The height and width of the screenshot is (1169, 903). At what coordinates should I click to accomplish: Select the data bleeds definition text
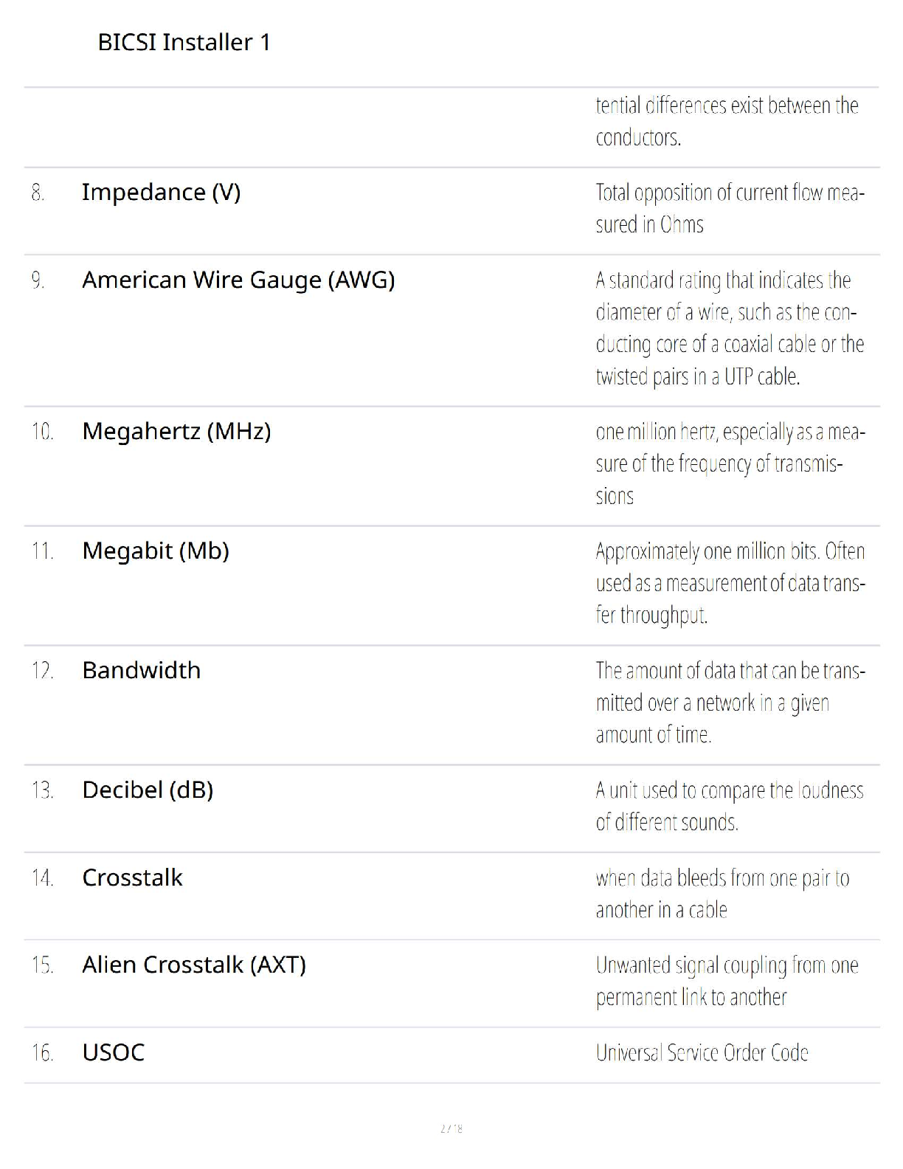722,893
